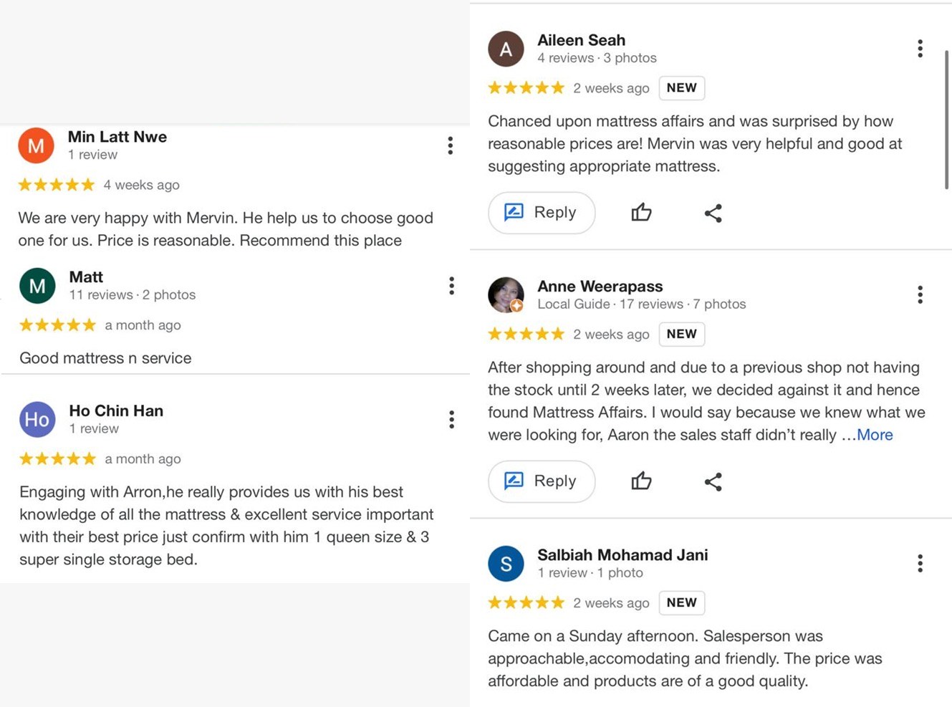
Task: Open Salbiah Mohamad Jani reviewer name
Action: [622, 554]
